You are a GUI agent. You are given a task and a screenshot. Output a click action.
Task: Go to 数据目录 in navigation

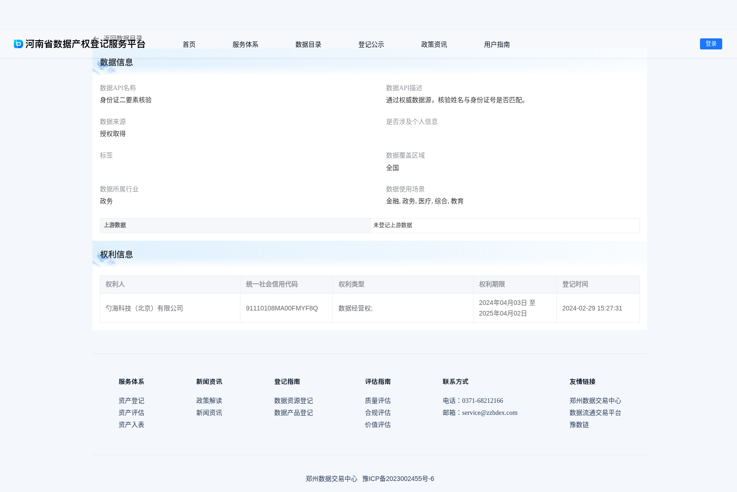[x=308, y=44]
